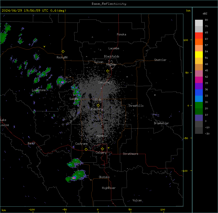Viewport: 218px width, 213px height.
Task: Click the Lake Louise label
Action: [x=5, y=122]
